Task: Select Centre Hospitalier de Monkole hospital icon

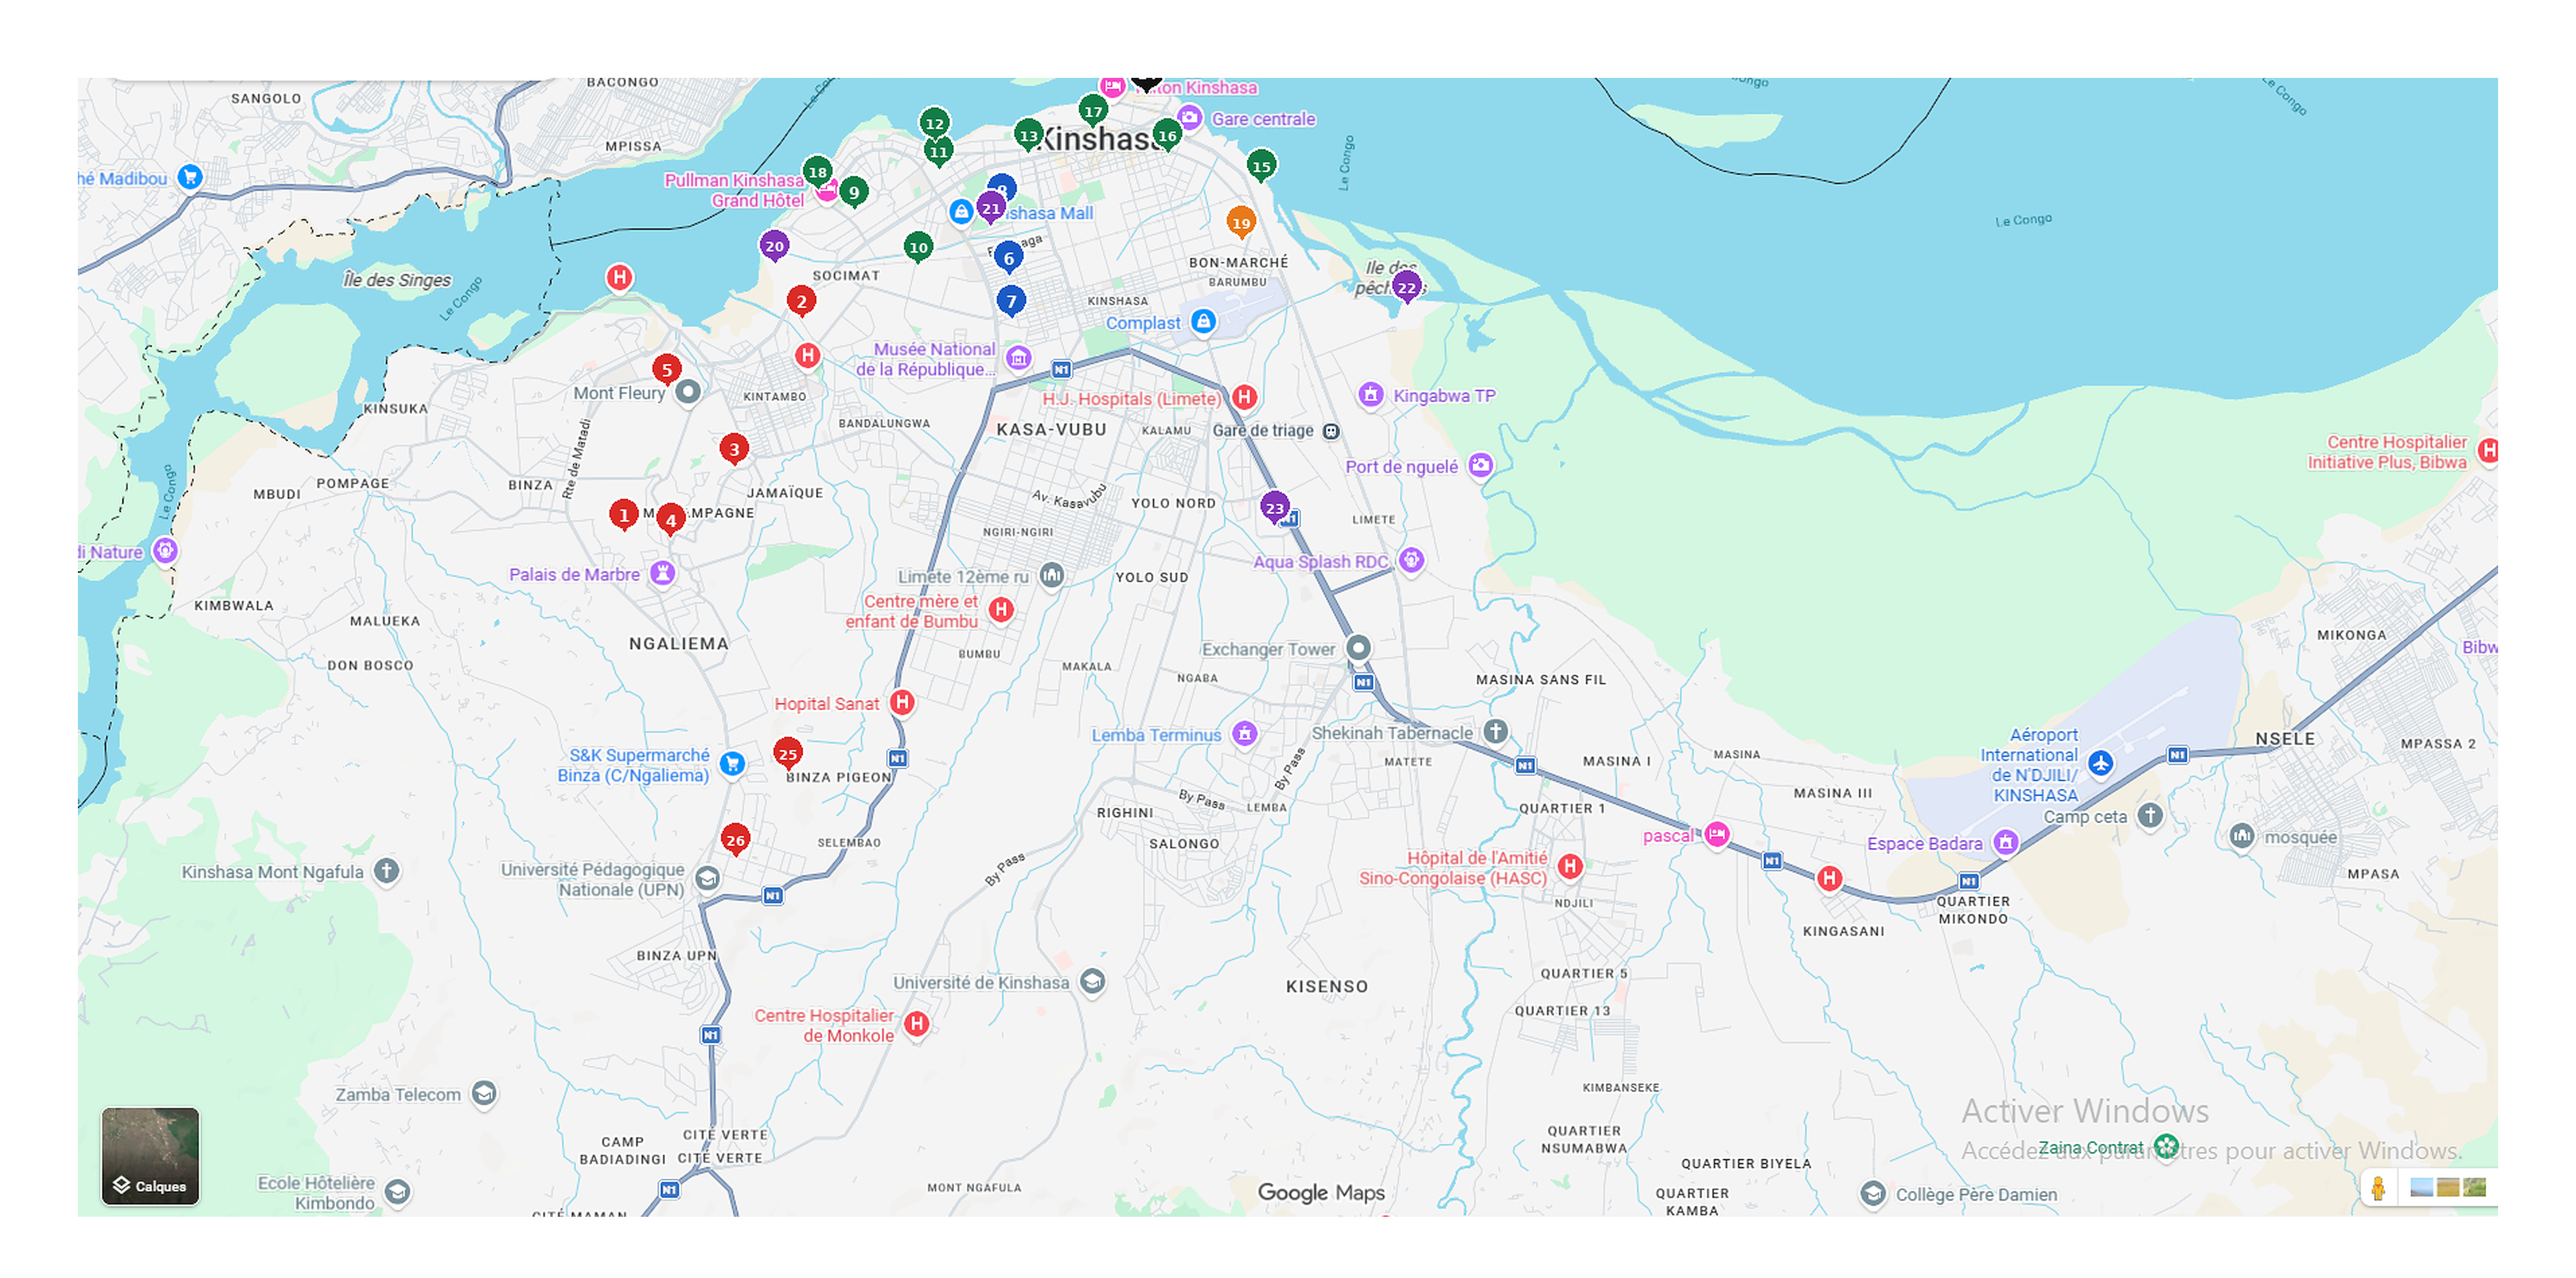Action: [x=916, y=1024]
